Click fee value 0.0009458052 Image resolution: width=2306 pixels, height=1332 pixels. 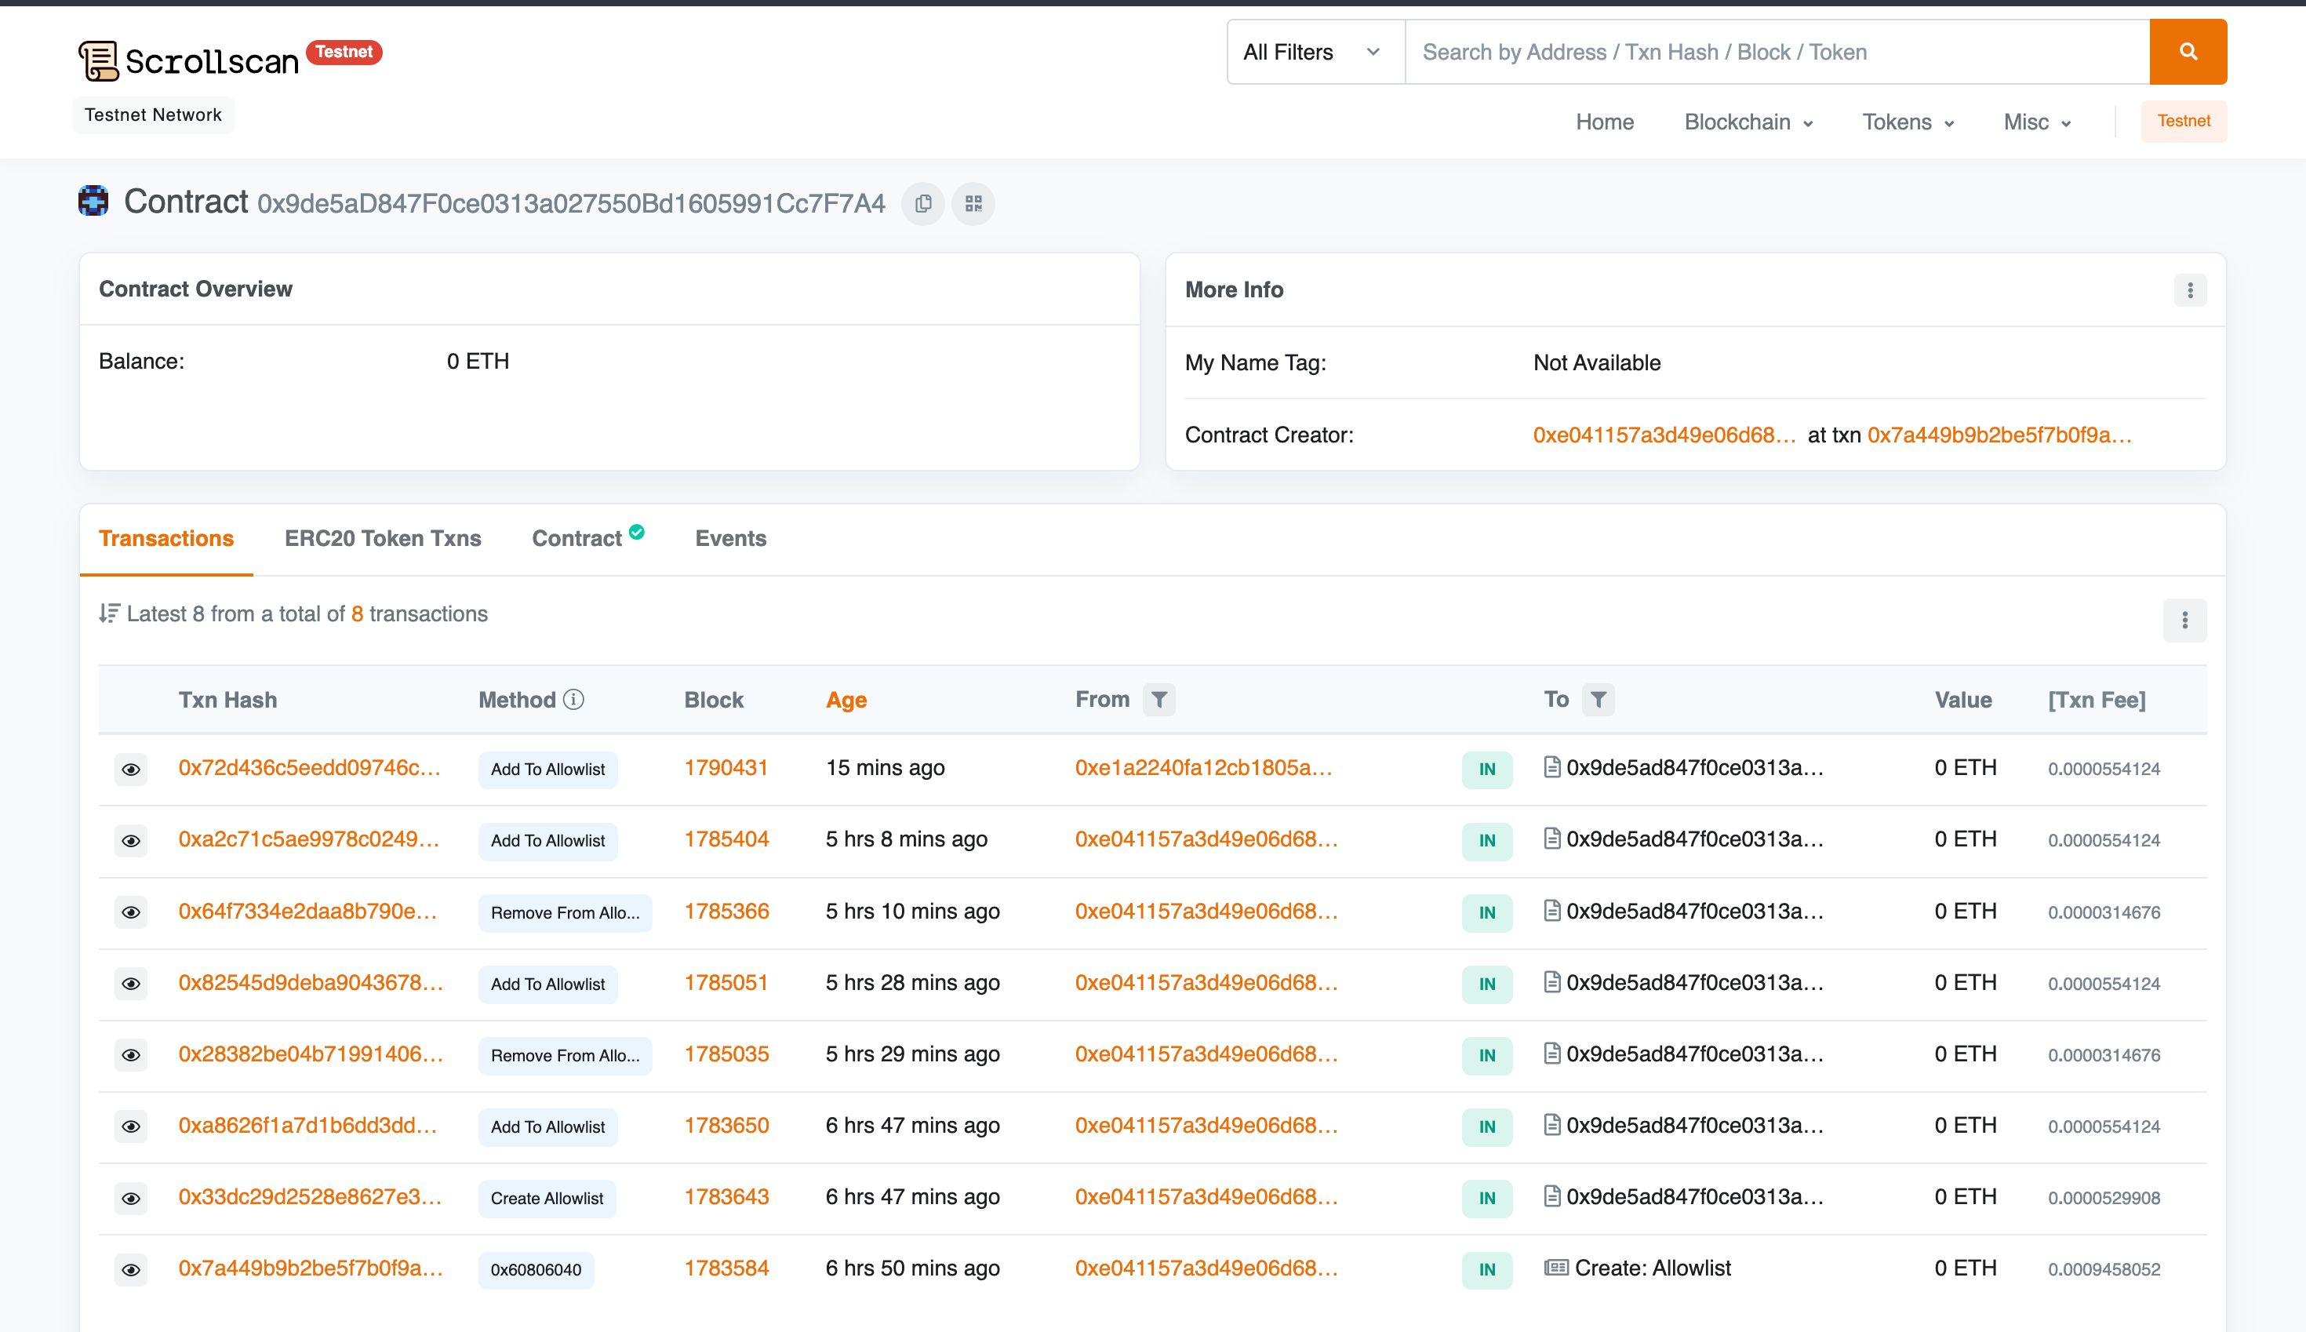pos(2104,1270)
